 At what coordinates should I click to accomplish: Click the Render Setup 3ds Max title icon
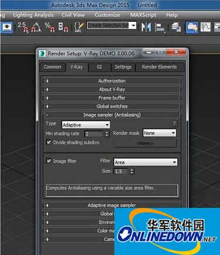[42, 54]
